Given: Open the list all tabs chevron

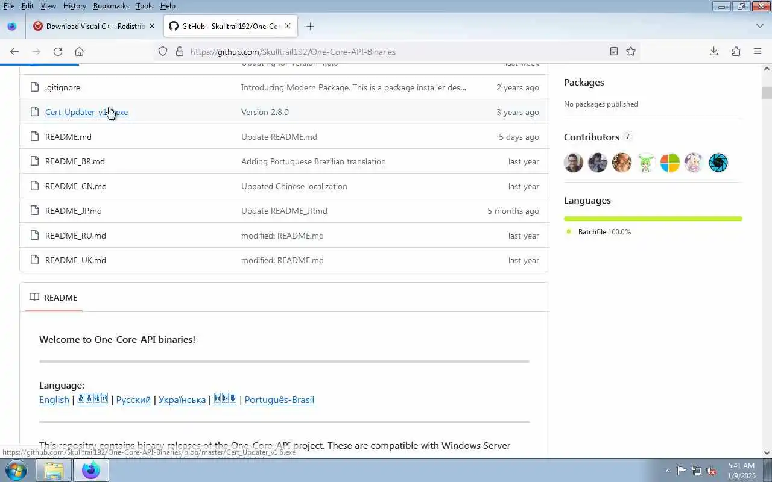Looking at the screenshot, I should coord(760,27).
